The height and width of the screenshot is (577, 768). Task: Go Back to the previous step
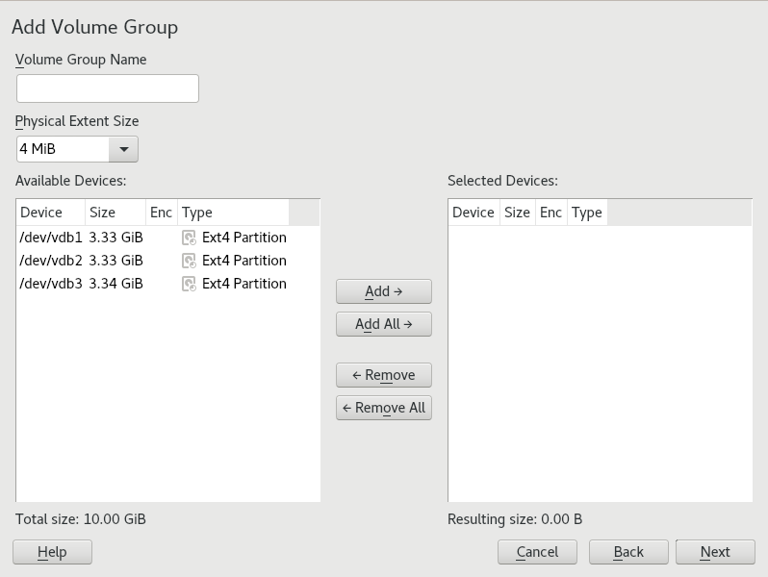coord(628,552)
